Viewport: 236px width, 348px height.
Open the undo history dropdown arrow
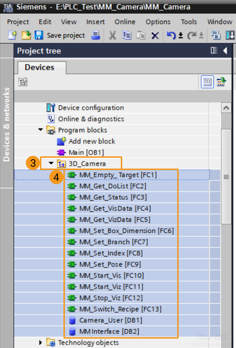point(181,35)
